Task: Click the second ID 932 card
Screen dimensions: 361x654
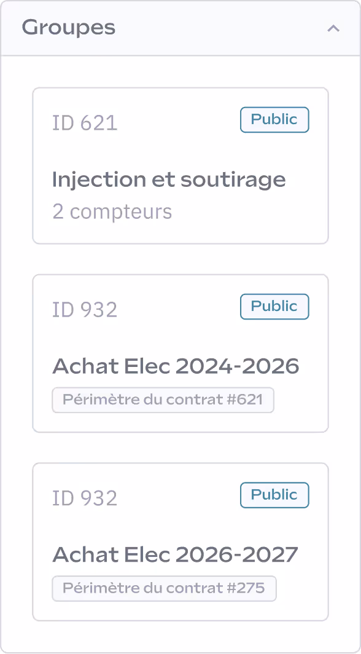Action: click(180, 541)
